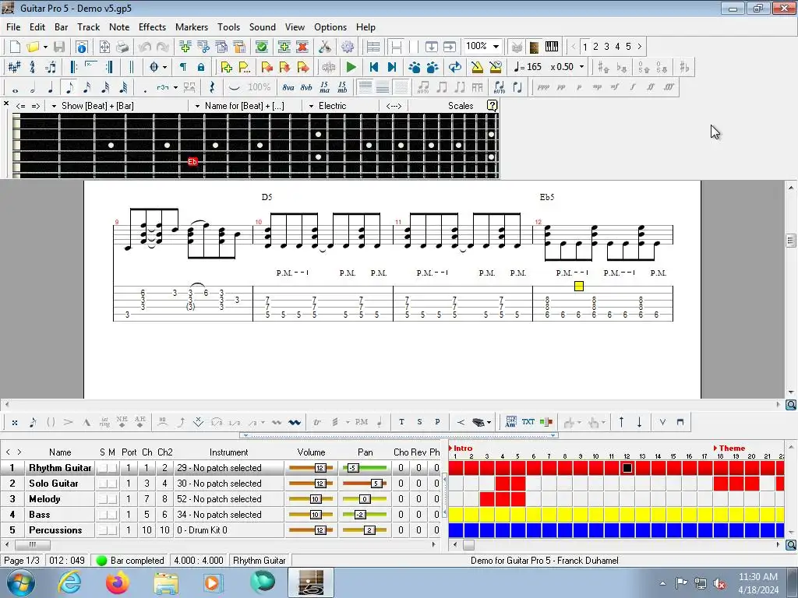Click the padlock lock icon
Image resolution: width=798 pixels, height=598 pixels.
pos(201,67)
